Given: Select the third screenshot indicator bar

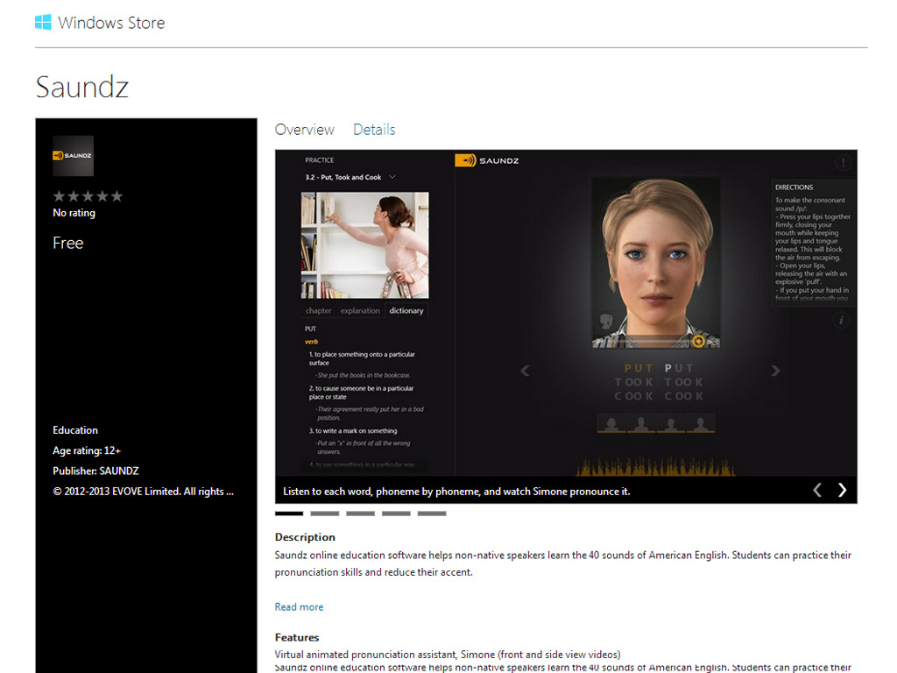Looking at the screenshot, I should 360,514.
